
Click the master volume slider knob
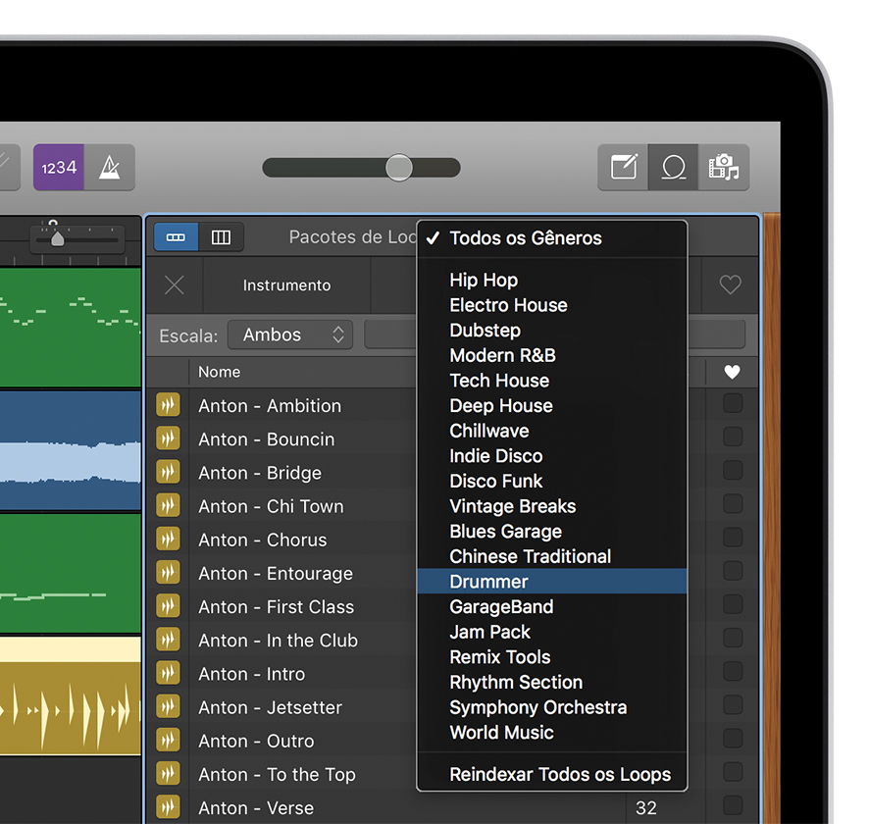tap(399, 168)
